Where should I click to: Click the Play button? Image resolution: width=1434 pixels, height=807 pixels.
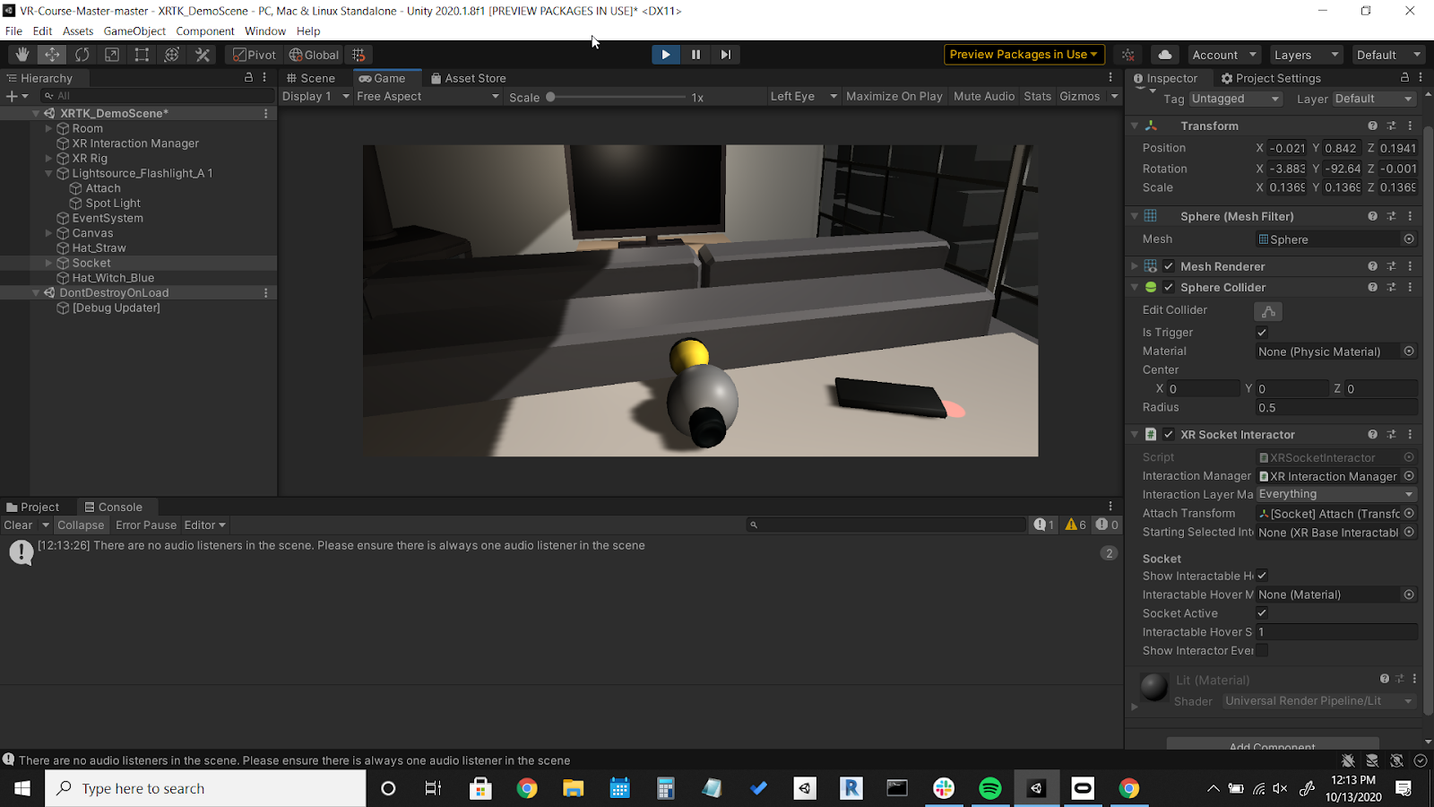tap(665, 55)
